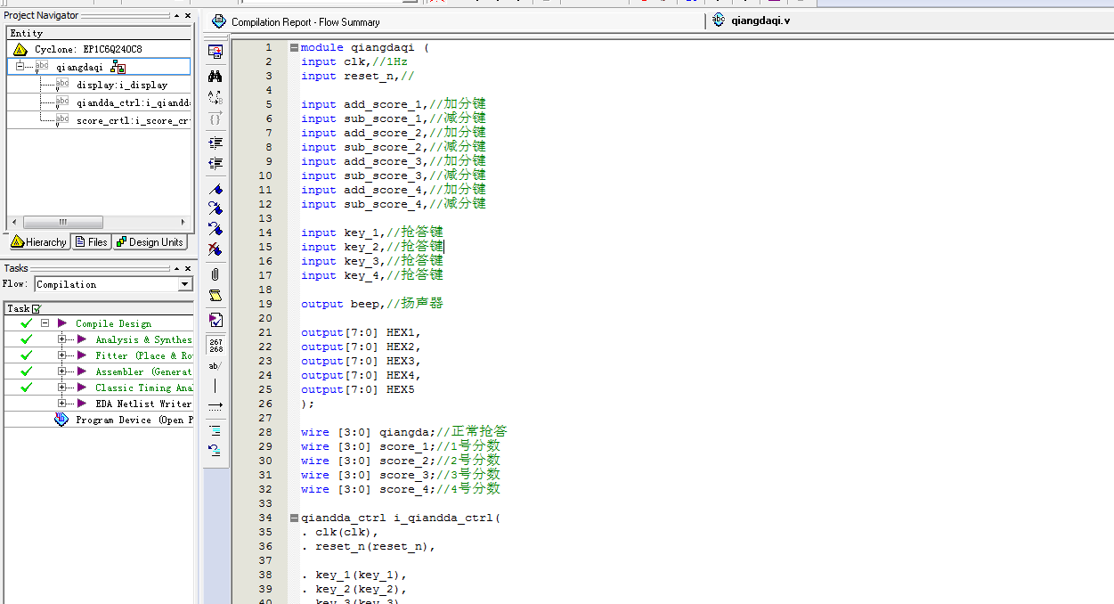Click the paperclip icon in editor toolbar
The image size is (1114, 604).
click(215, 273)
